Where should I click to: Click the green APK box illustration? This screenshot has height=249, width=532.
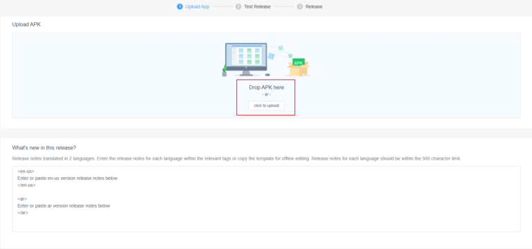tap(299, 67)
